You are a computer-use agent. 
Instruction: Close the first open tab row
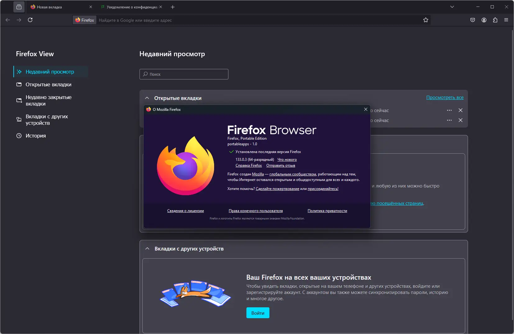461,111
